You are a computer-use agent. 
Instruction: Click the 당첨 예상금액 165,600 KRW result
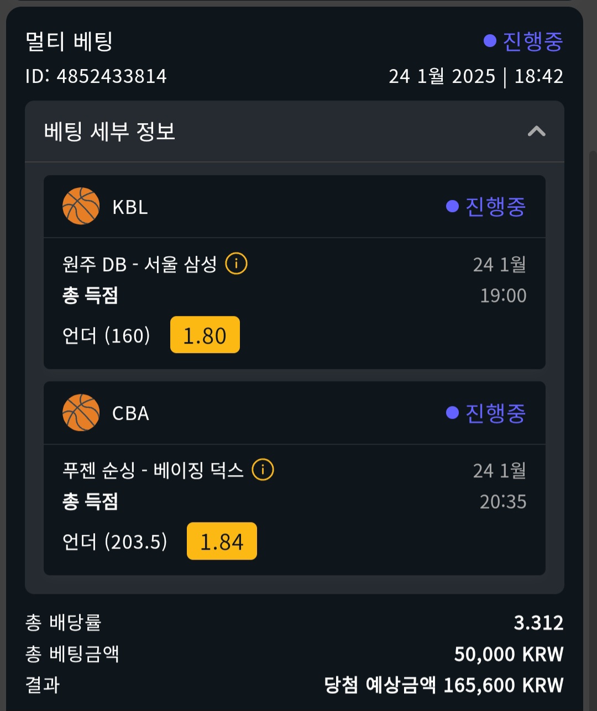click(444, 686)
